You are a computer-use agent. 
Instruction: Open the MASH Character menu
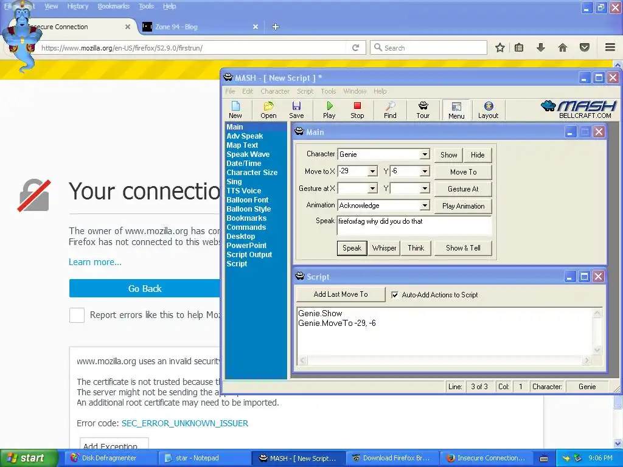(275, 91)
